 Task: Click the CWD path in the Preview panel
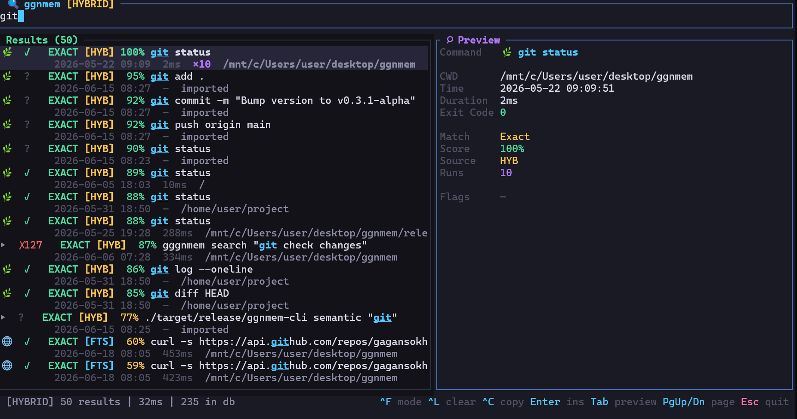click(x=596, y=76)
